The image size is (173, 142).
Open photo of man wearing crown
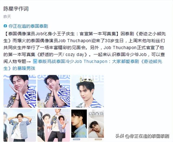click(88, 91)
